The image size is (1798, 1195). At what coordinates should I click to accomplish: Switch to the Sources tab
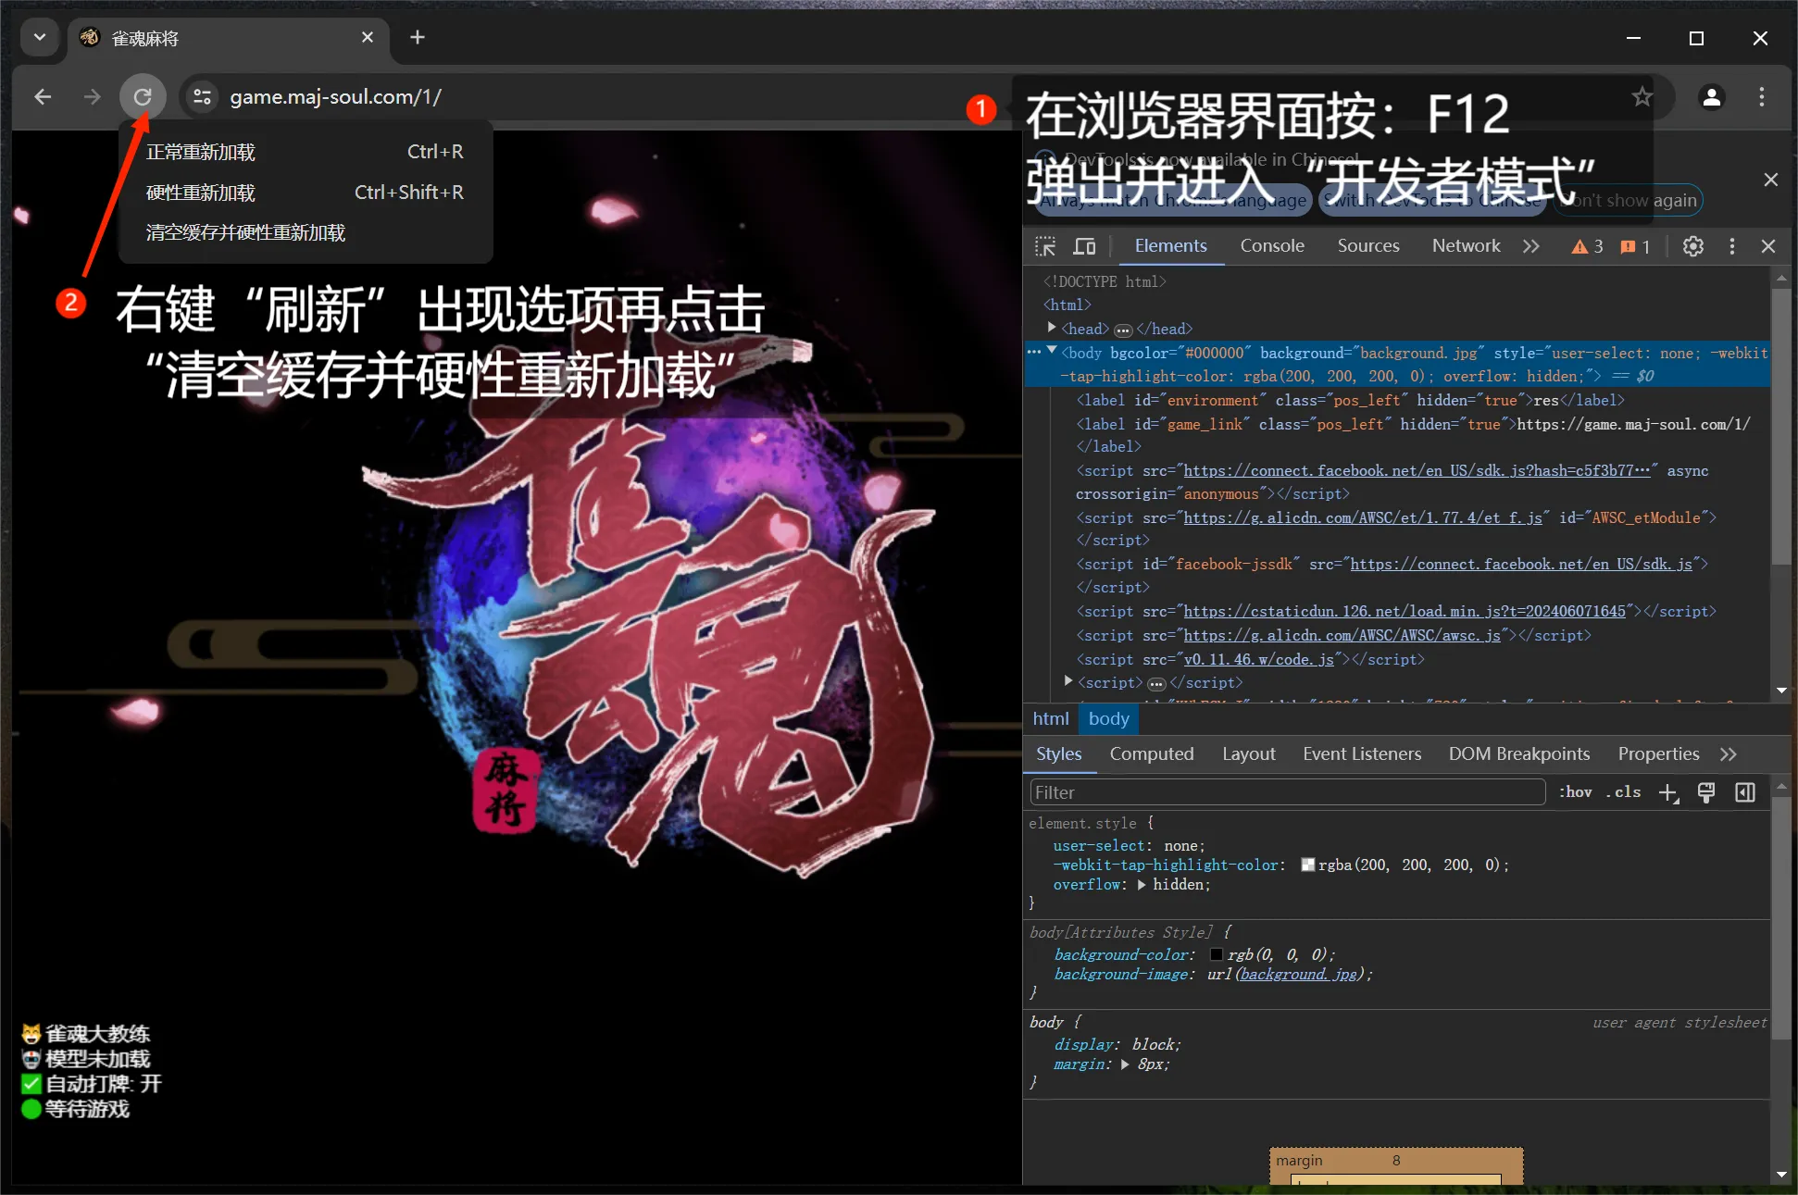1367,245
